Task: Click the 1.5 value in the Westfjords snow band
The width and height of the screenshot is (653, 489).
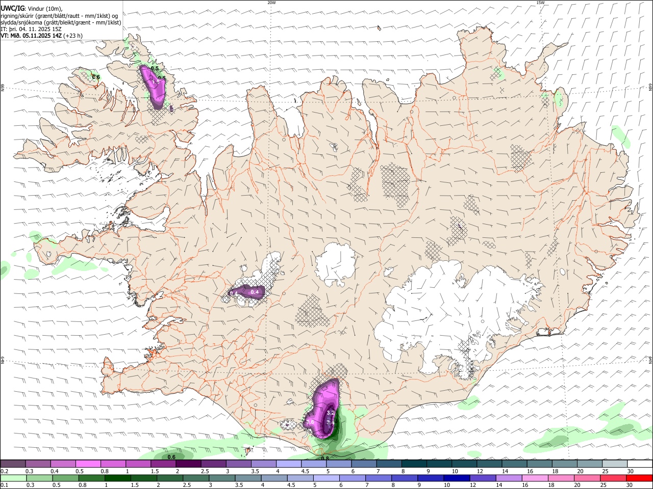Action: (x=157, y=81)
